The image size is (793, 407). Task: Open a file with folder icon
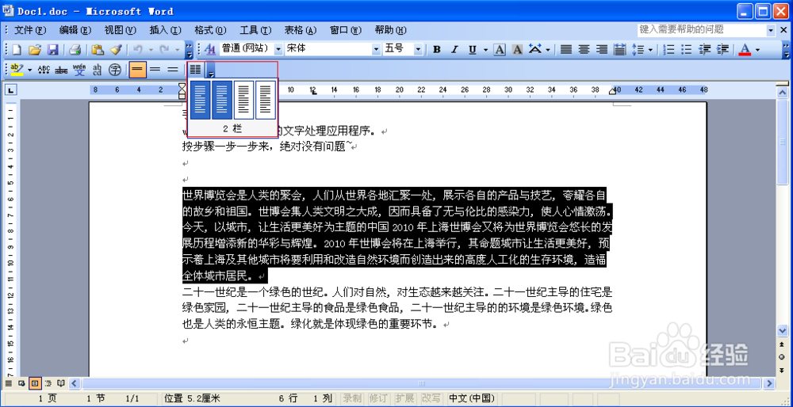34,49
